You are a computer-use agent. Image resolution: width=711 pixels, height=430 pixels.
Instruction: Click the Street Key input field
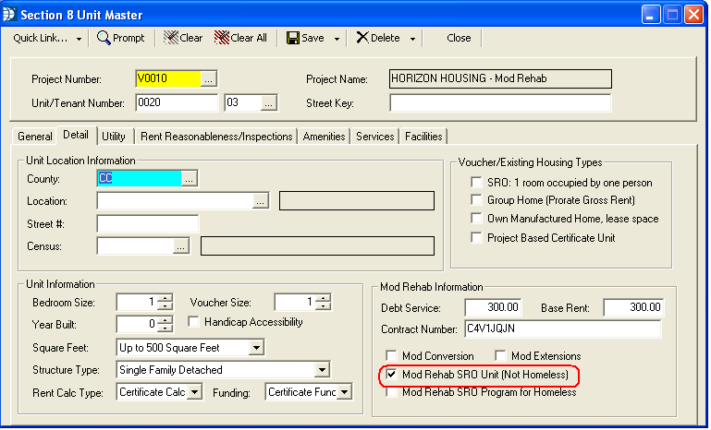[x=500, y=102]
